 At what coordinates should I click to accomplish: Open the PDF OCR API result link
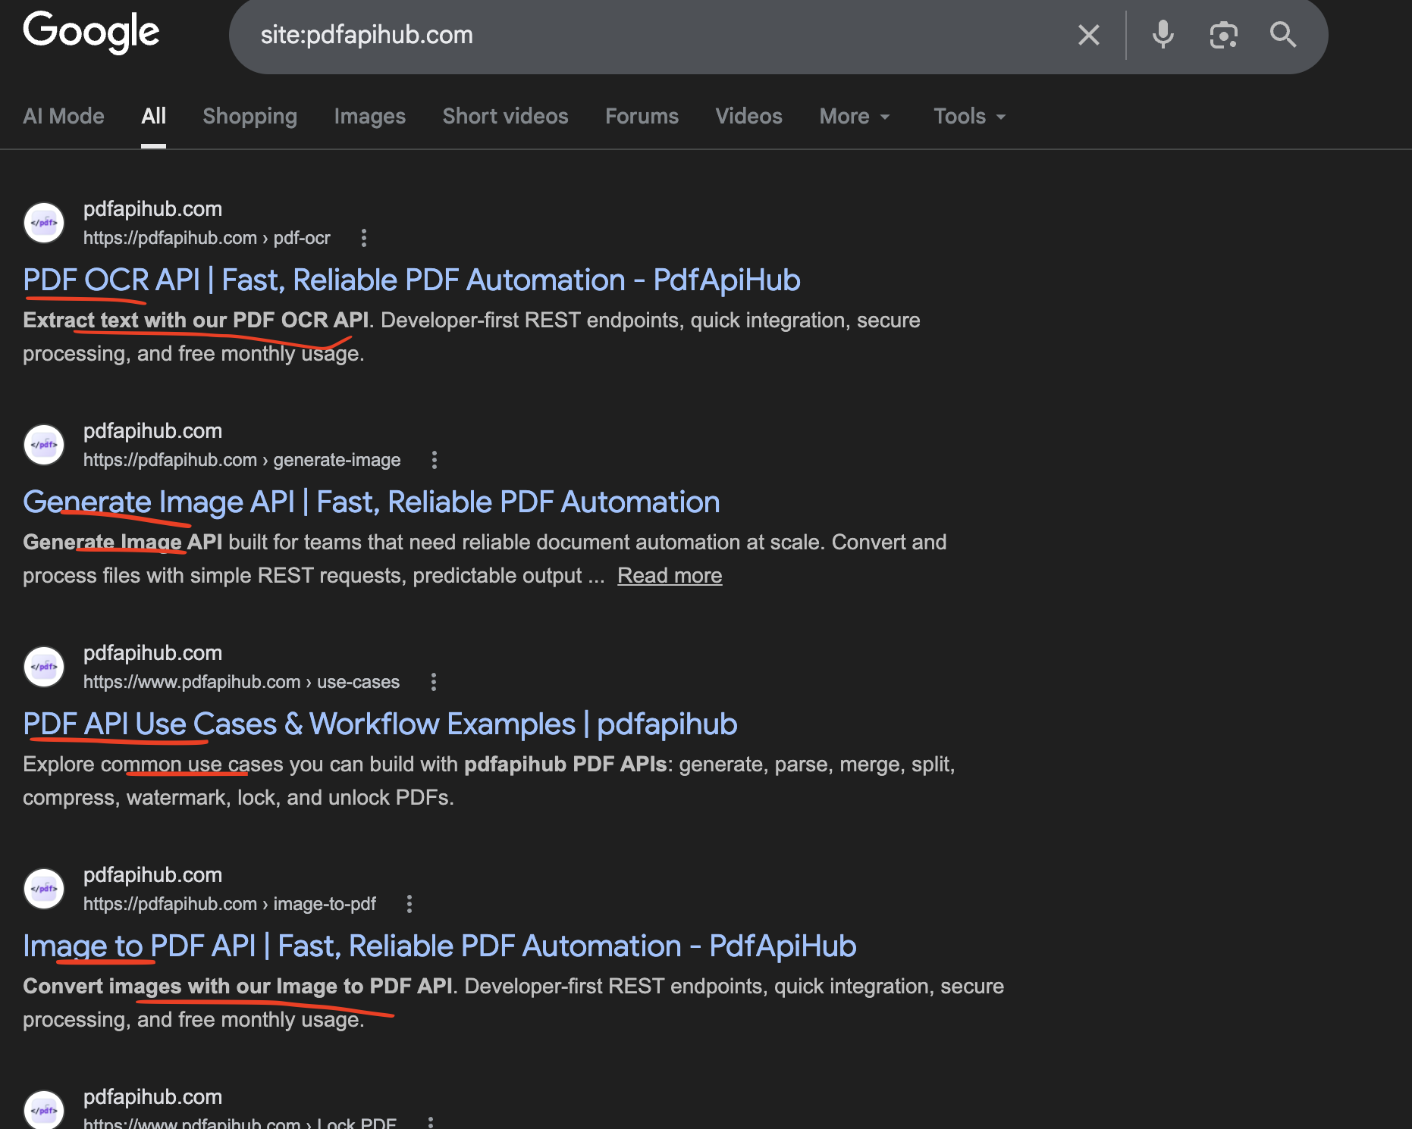pos(411,280)
